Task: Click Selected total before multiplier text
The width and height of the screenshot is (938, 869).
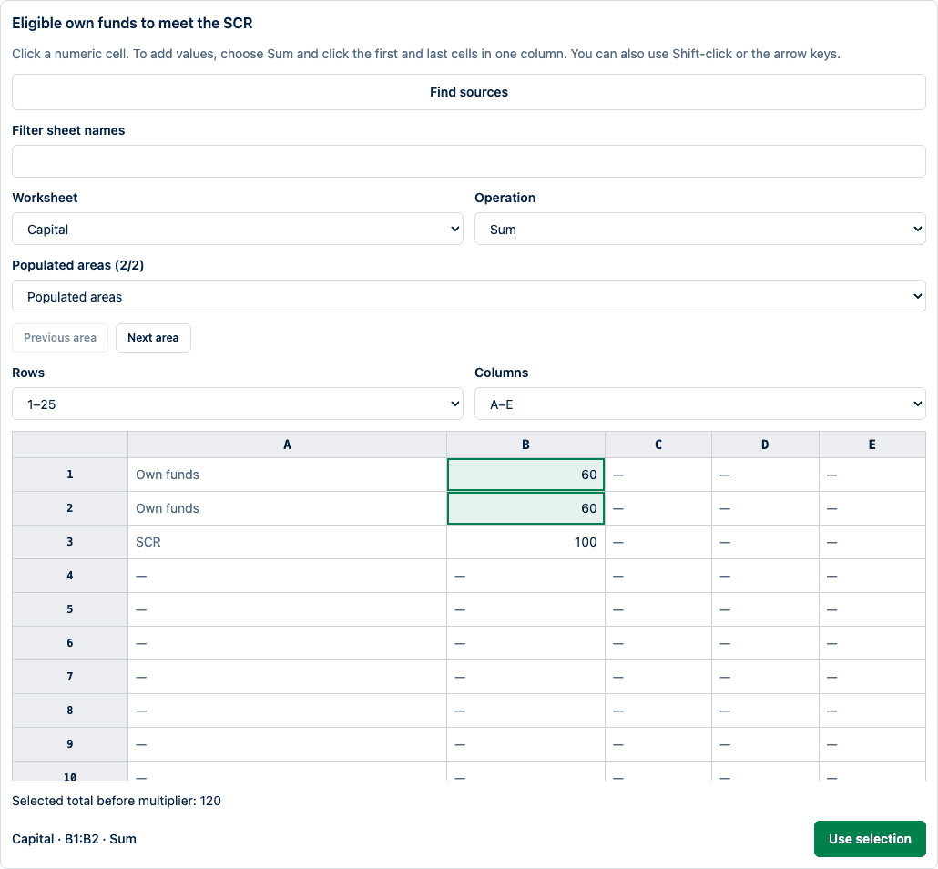Action: tap(117, 801)
